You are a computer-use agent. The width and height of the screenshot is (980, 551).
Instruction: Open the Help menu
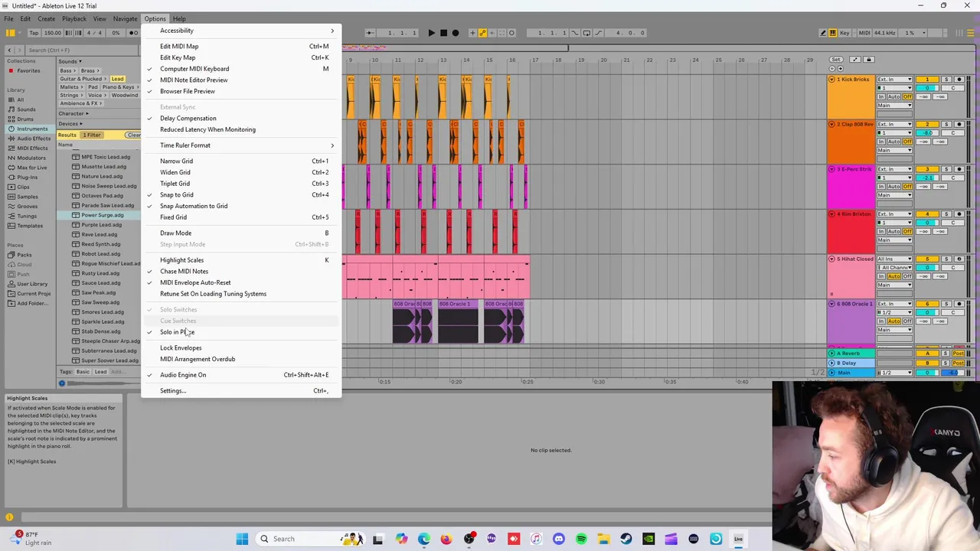(179, 18)
